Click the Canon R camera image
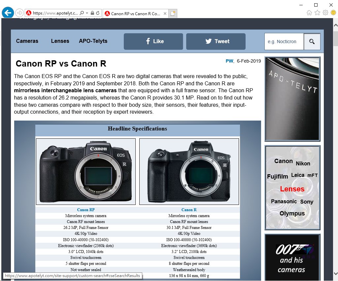This screenshot has height=281, width=338. (x=189, y=172)
